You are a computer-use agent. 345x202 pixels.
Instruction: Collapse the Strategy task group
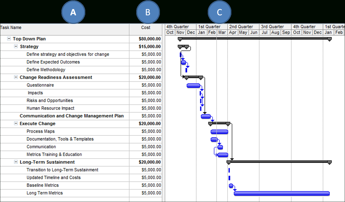(16, 46)
